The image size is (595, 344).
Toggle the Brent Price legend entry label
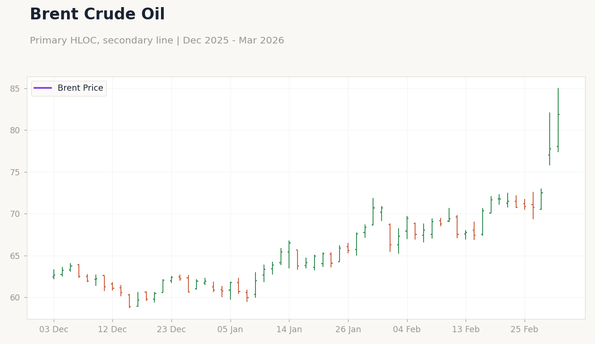click(x=80, y=88)
